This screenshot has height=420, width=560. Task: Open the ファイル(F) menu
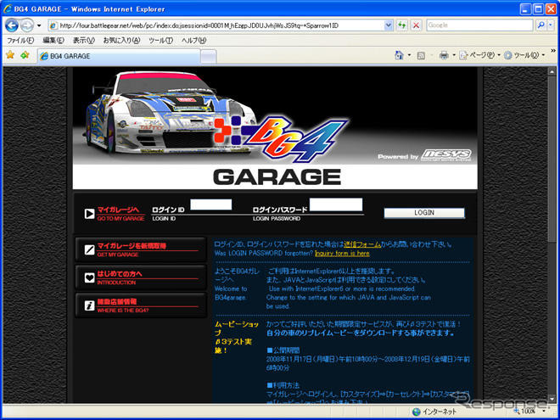pyautogui.click(x=20, y=41)
